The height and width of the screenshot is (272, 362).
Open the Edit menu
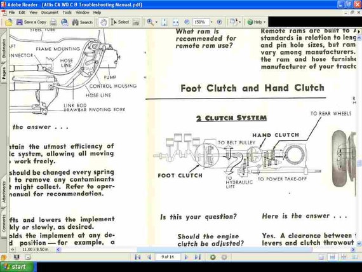coord(22,13)
